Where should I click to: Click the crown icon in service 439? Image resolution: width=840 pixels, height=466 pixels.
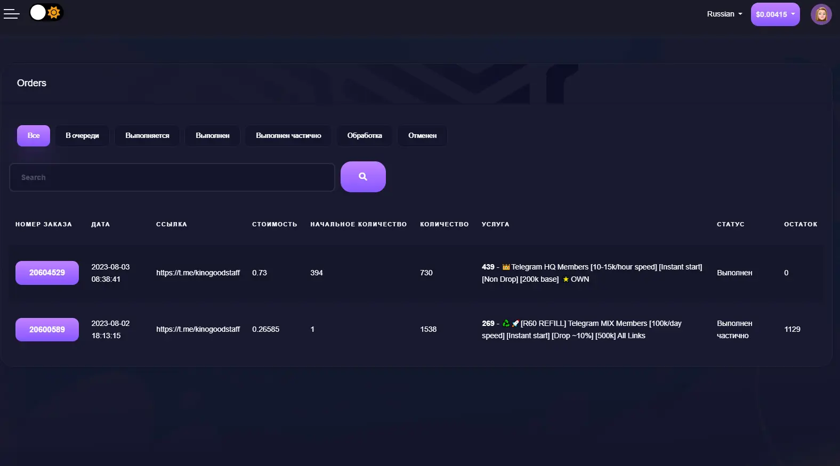coord(506,267)
